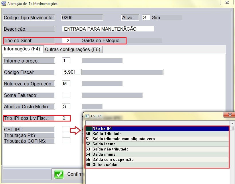Switch to the Informações (F4) tab
235x184 pixels.
[22, 49]
